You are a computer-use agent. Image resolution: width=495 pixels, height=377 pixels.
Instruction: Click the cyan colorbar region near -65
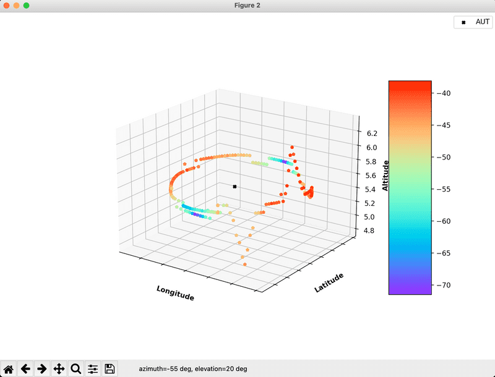tap(410, 253)
